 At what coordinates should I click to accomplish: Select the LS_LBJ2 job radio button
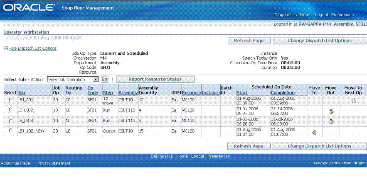pos(10,109)
